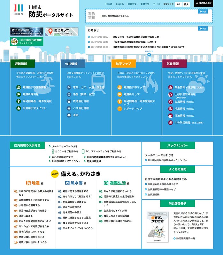Viewport: 223px width, 255px height.
Task: Select the 気象情報 section tab
Action: (174, 63)
